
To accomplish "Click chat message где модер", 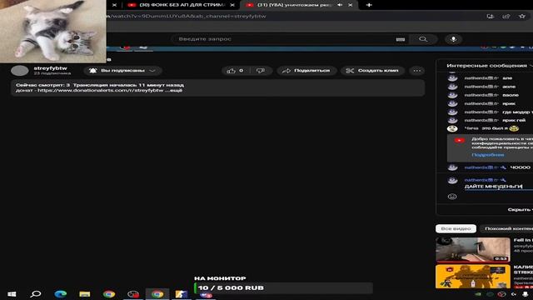I will (x=517, y=112).
